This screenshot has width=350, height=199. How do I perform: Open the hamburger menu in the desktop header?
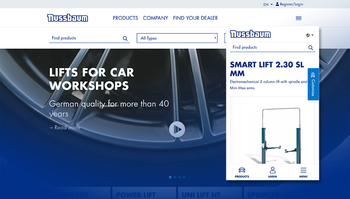pos(298,18)
